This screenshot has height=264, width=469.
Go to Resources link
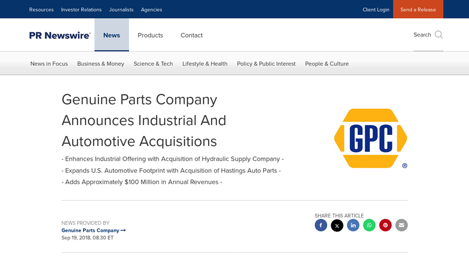(x=41, y=9)
